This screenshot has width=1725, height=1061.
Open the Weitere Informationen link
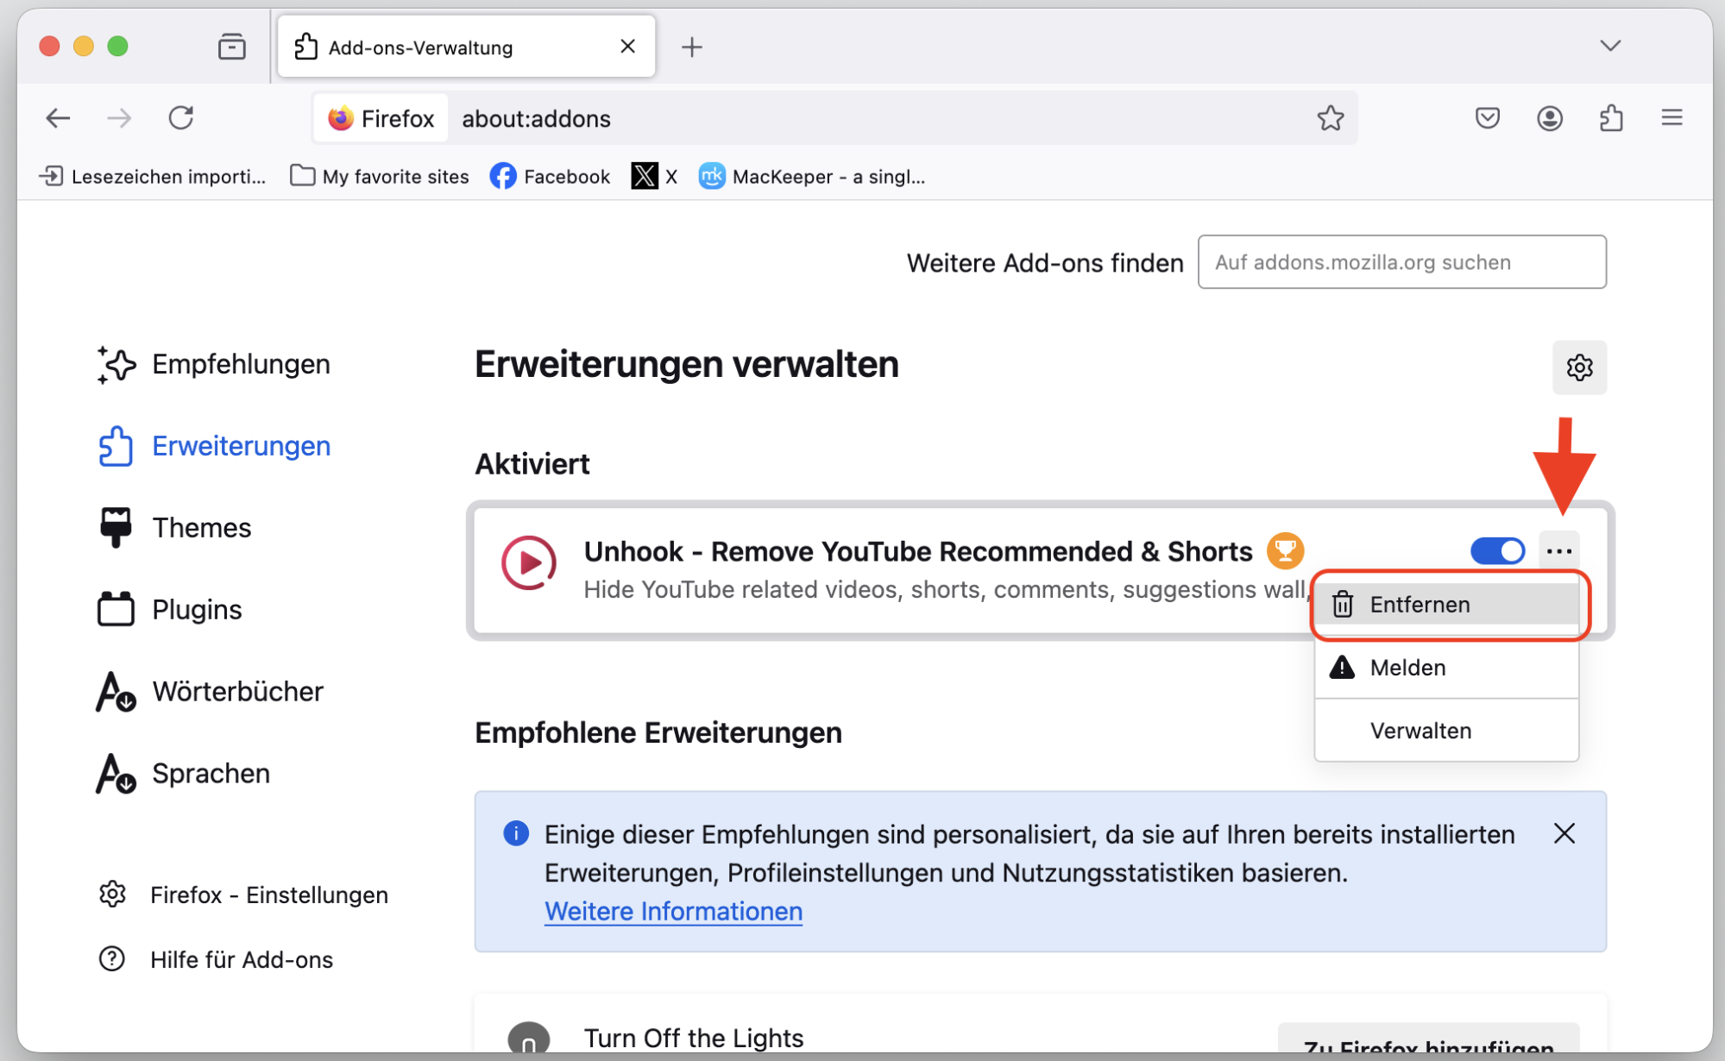point(673,911)
